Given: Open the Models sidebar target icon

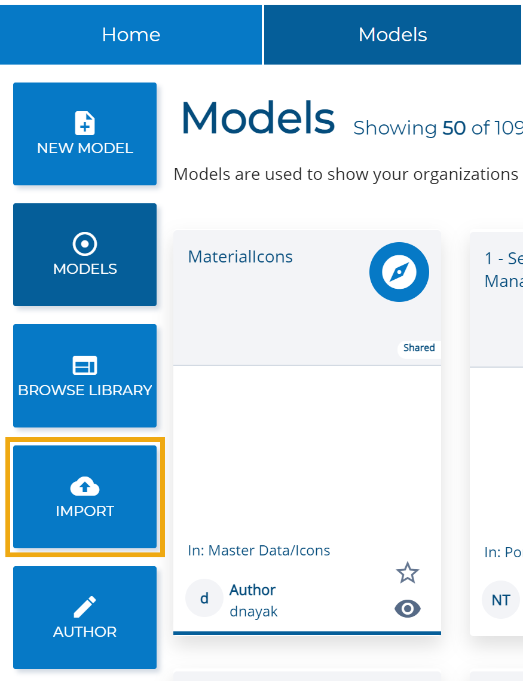Looking at the screenshot, I should (85, 244).
